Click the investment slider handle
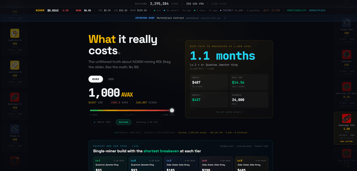This screenshot has width=357, height=171. click(x=172, y=110)
